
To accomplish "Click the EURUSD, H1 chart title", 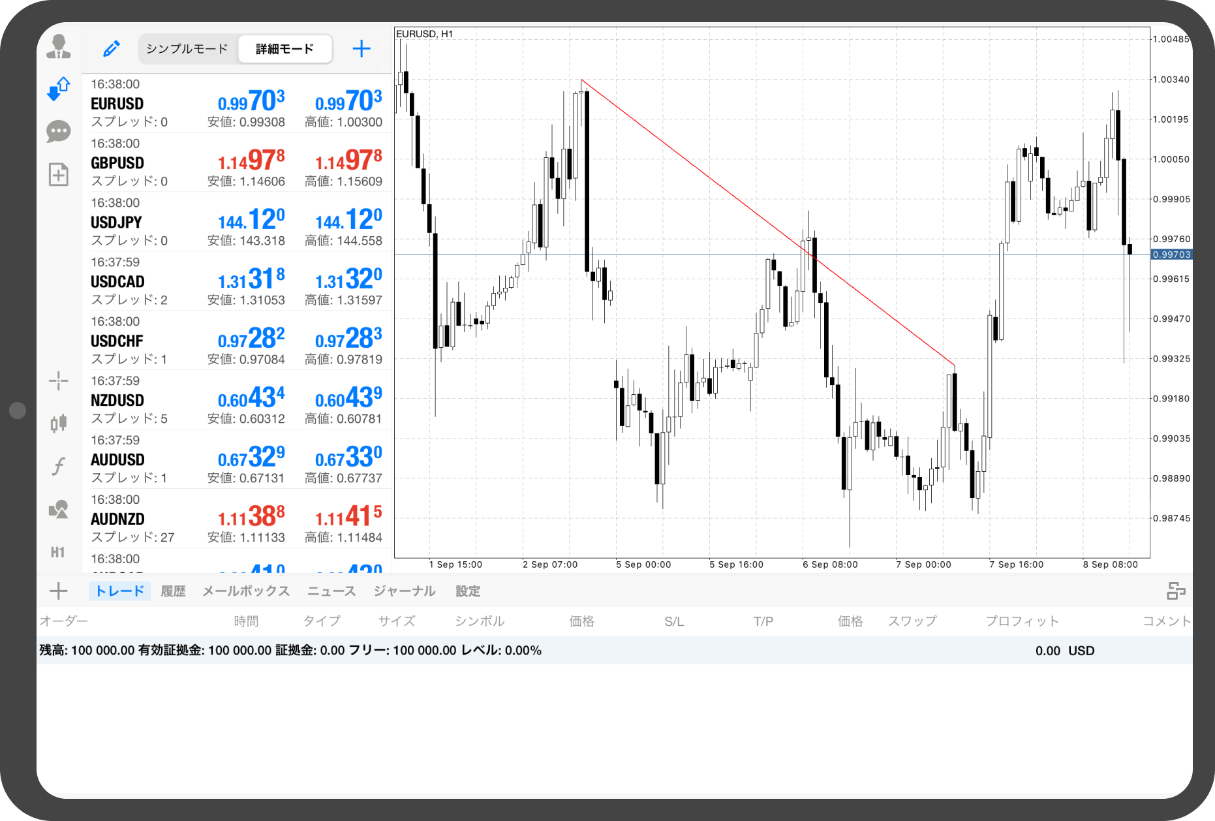I will click(x=424, y=34).
